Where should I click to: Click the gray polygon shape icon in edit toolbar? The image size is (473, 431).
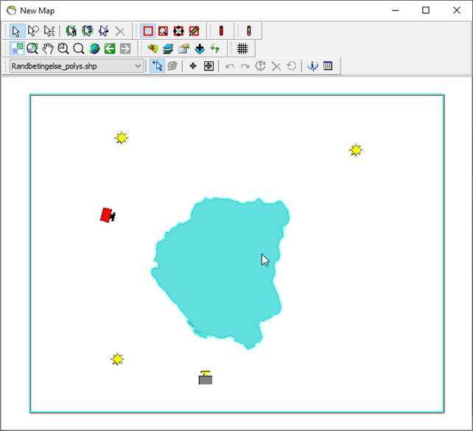tap(172, 66)
